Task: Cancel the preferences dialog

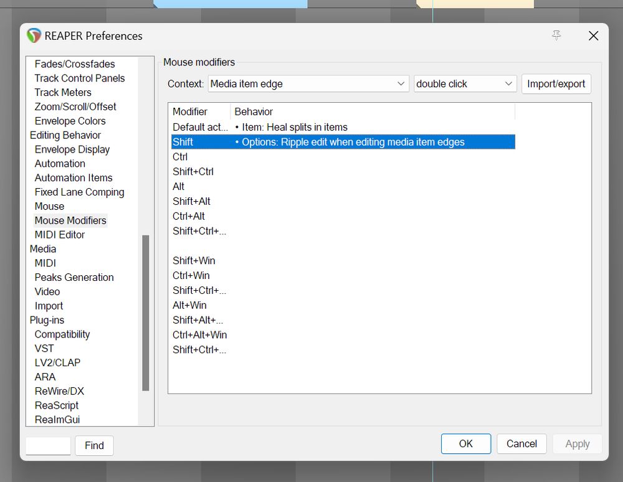Action: tap(521, 443)
